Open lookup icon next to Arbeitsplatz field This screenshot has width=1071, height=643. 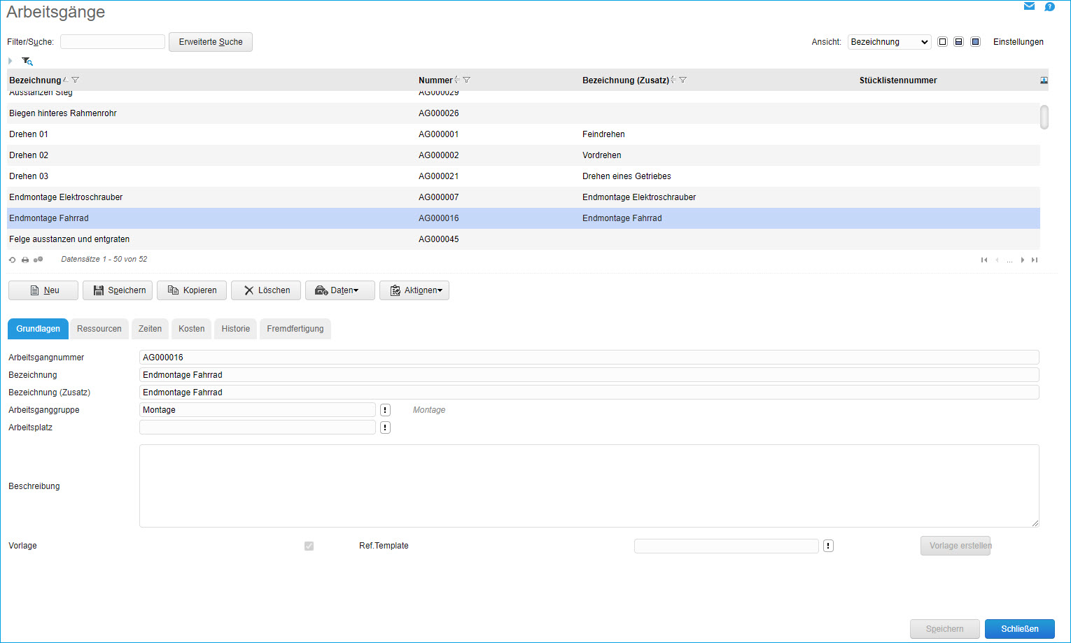(385, 428)
